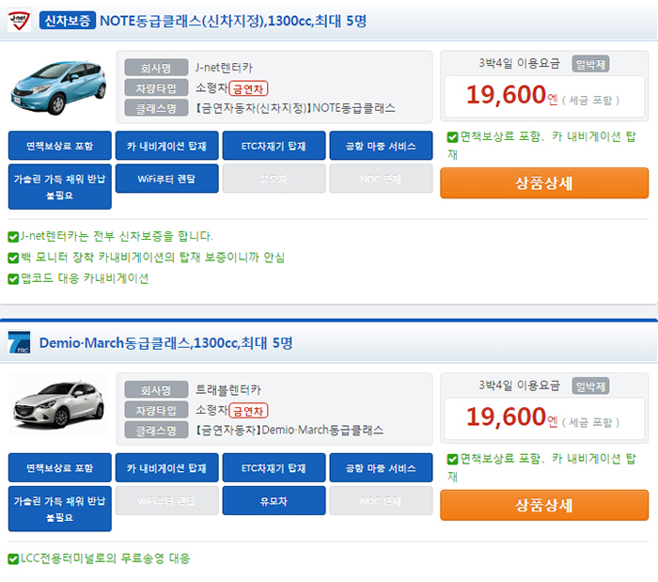The image size is (658, 582).
Task: Click the first listing's 면책보상료 포함 checkmark
Action: click(452, 136)
